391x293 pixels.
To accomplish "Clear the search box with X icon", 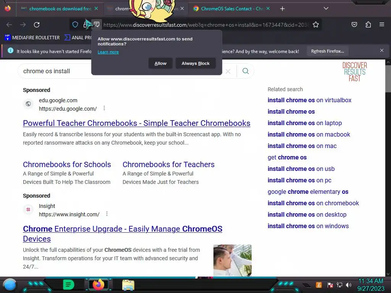I will 228,71.
